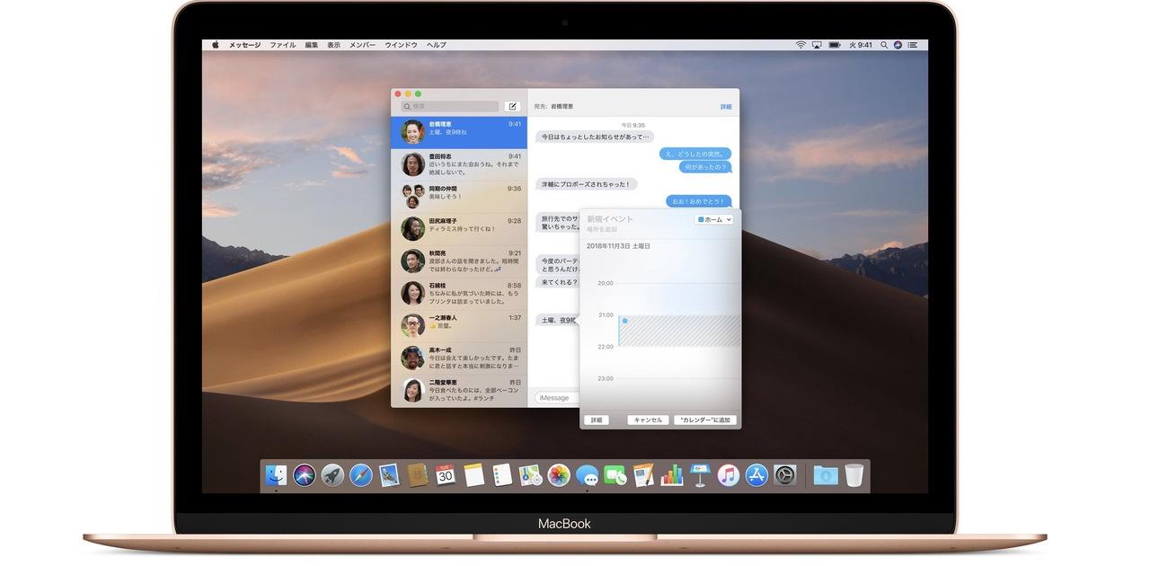Open the ウインドウ menu

click(x=402, y=45)
